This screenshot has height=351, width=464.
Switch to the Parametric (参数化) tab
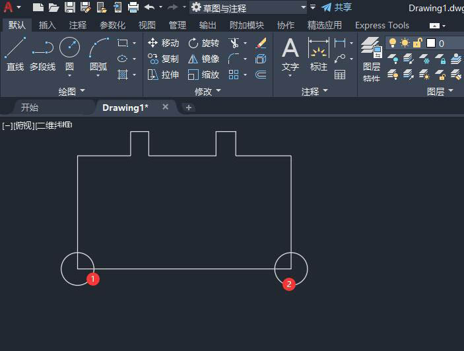point(112,26)
